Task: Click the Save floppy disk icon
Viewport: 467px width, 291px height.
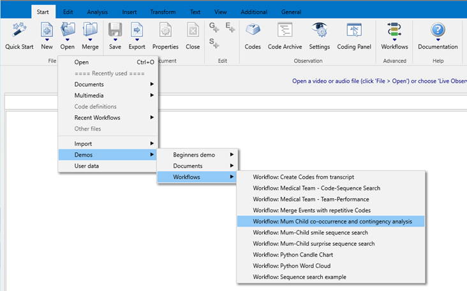Action: pos(115,29)
